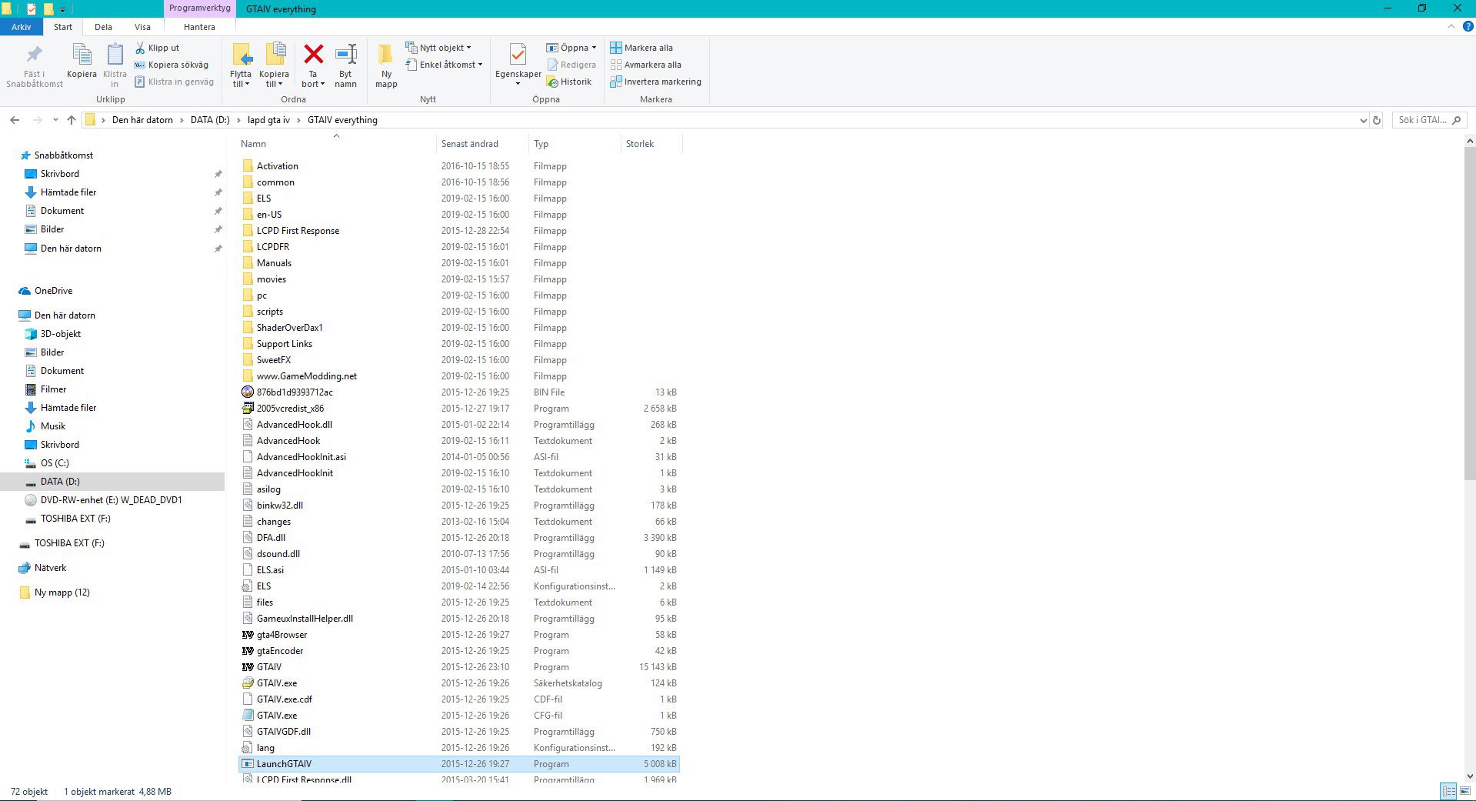
Task: Click the up-arrow navigate to parent folder
Action: point(72,120)
